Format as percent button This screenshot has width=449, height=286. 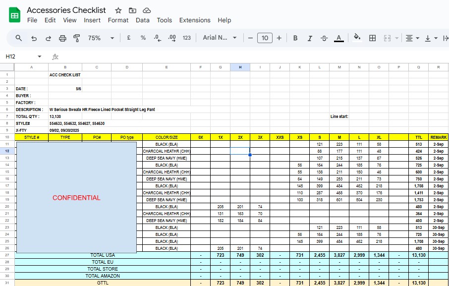pyautogui.click(x=143, y=38)
